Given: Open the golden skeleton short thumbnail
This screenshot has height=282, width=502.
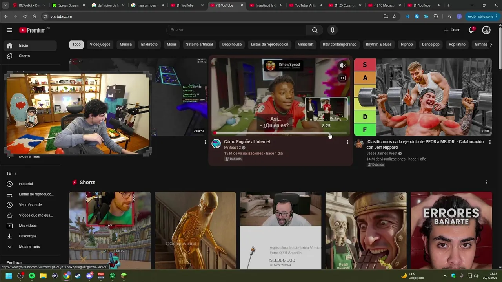Looking at the screenshot, I should coord(195,231).
